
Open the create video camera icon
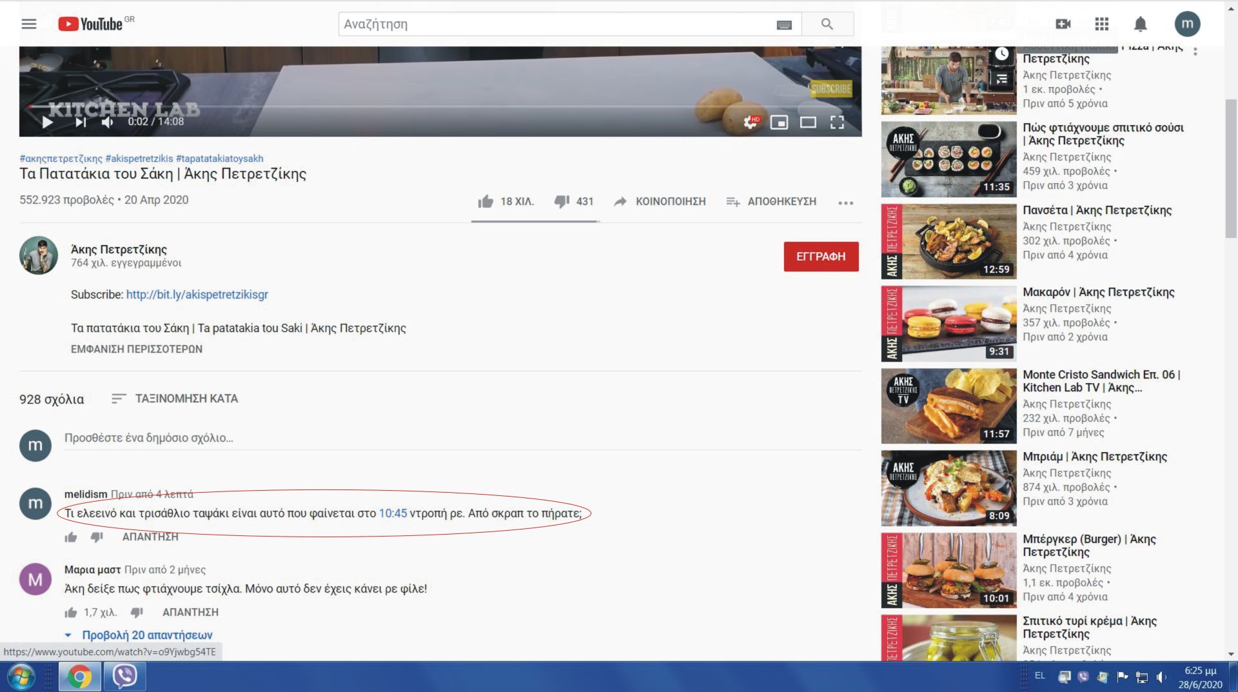pyautogui.click(x=1063, y=24)
